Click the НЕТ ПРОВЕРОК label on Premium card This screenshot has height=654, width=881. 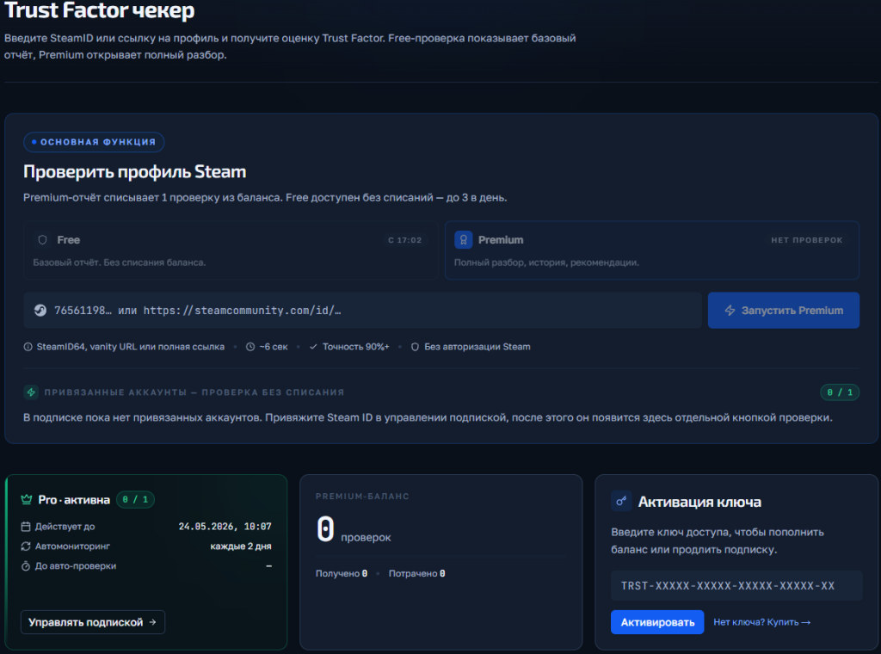tap(807, 240)
